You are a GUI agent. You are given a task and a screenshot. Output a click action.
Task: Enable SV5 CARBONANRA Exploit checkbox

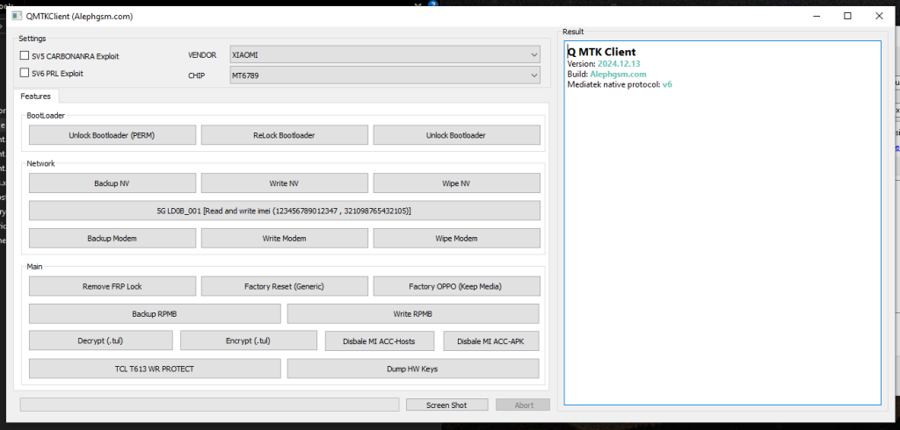(25, 55)
